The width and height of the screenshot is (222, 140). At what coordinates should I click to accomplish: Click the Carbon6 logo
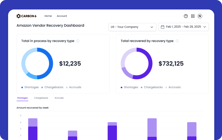(26, 16)
